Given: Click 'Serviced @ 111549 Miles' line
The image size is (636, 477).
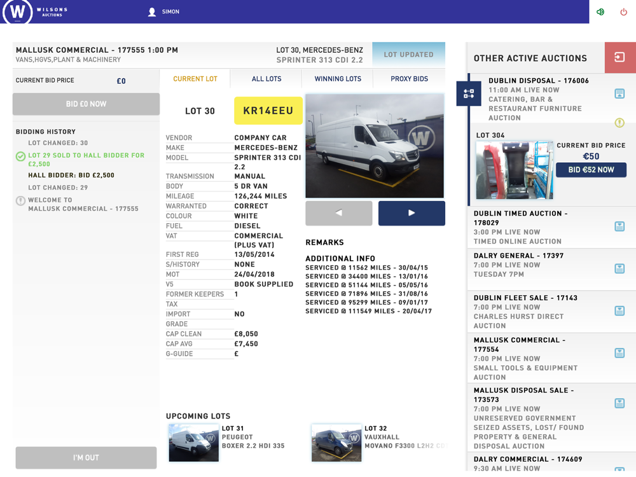Looking at the screenshot, I should pos(368,311).
